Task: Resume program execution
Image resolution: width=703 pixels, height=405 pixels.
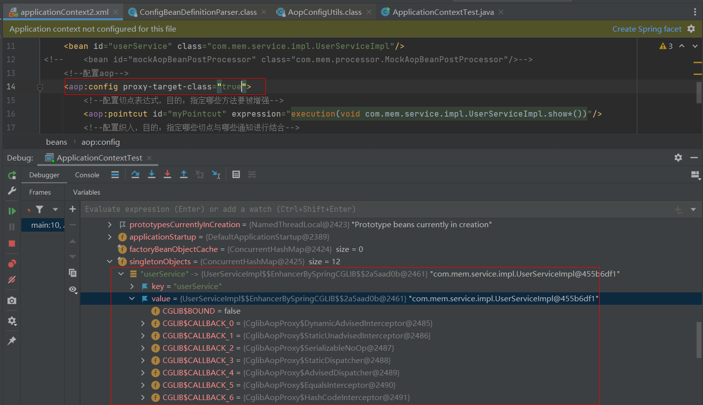Action: tap(12, 211)
